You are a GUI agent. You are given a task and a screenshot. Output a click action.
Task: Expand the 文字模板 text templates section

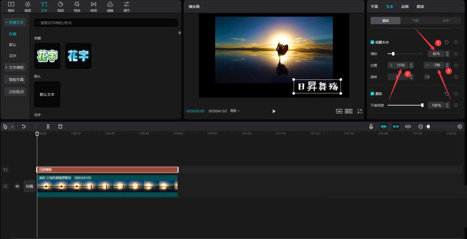(x=15, y=68)
